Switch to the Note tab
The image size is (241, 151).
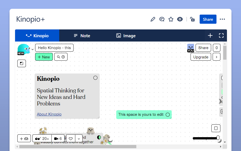(82, 35)
